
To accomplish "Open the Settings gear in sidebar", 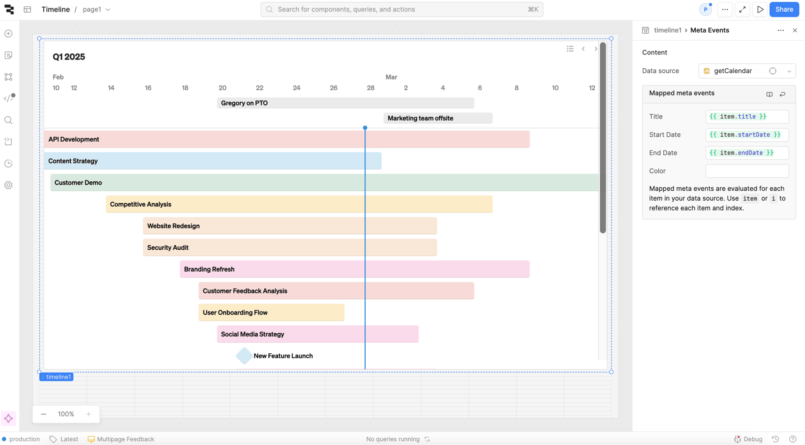I will pos(8,185).
